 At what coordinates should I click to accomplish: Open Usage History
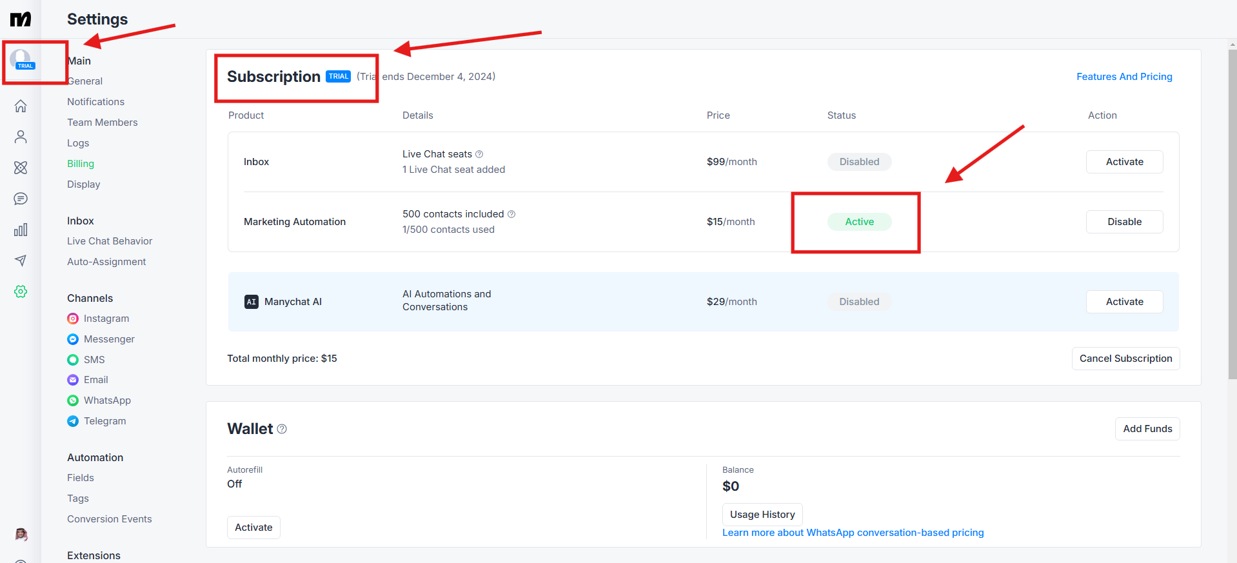[x=762, y=515]
